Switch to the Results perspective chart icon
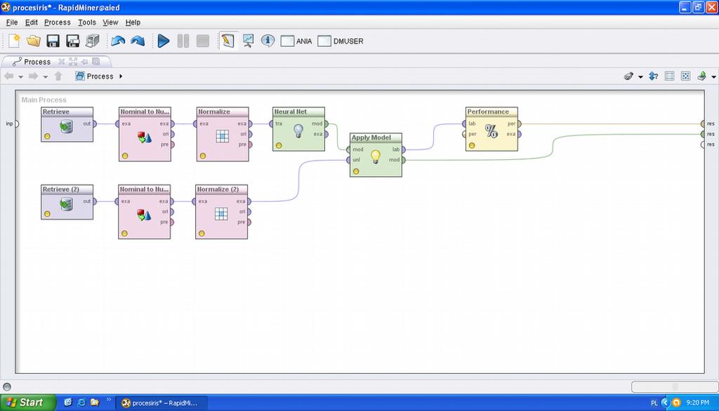The width and height of the screenshot is (719, 411). [248, 41]
